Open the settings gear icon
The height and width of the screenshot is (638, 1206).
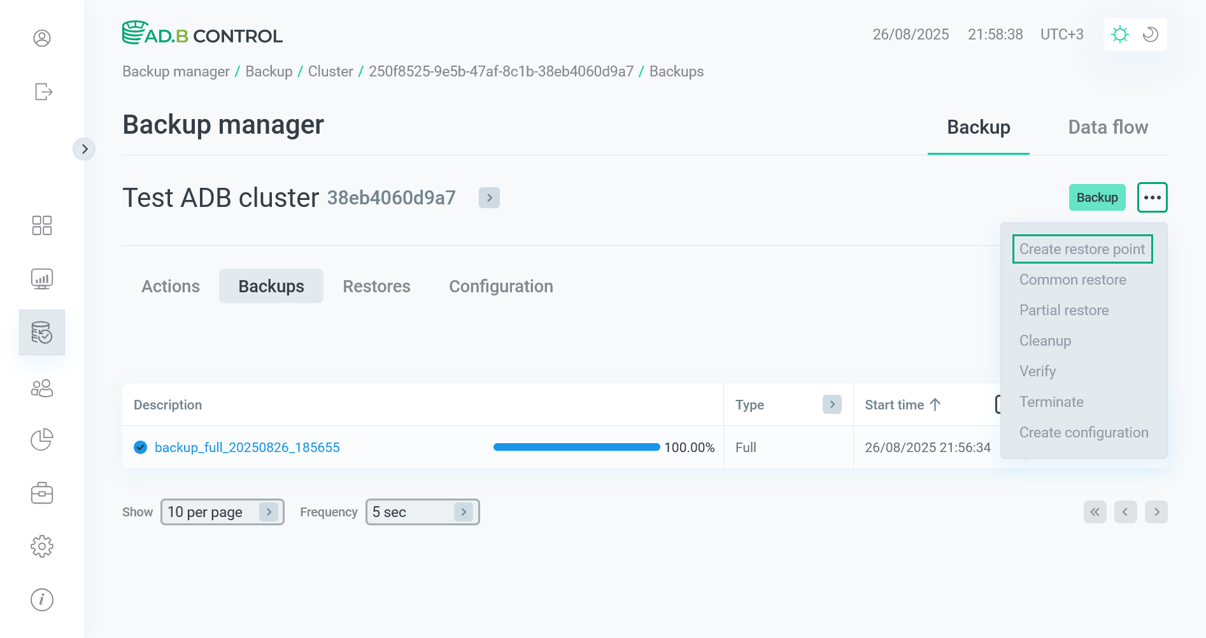click(x=42, y=546)
